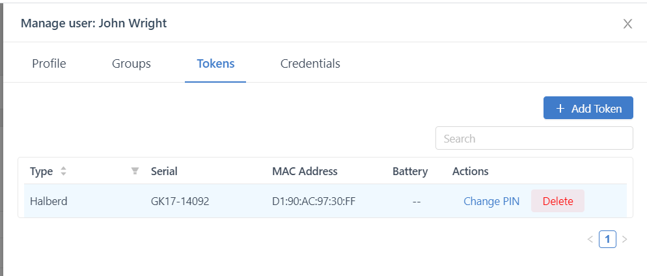This screenshot has height=276, width=647.
Task: Click the MAC Address column header
Action: [x=305, y=171]
